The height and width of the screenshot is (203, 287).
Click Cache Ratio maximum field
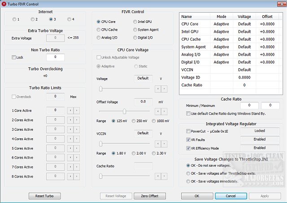click(x=270, y=105)
